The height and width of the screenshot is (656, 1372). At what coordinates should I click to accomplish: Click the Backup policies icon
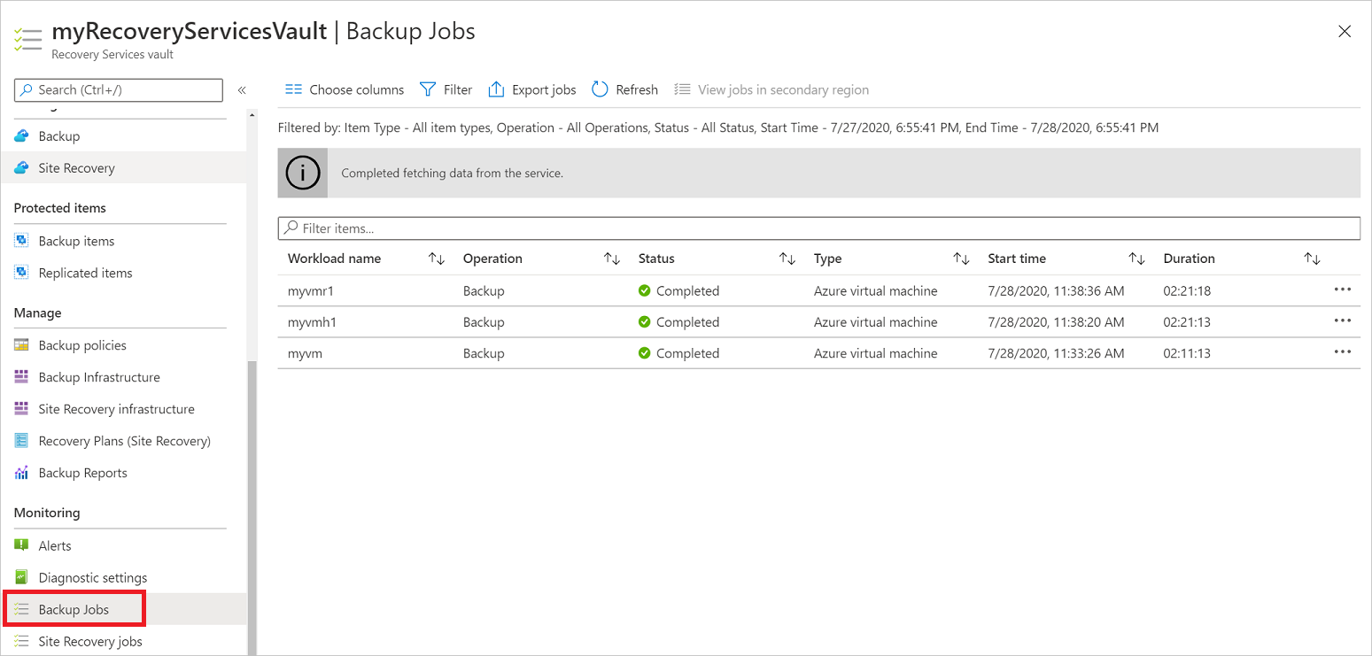point(21,344)
